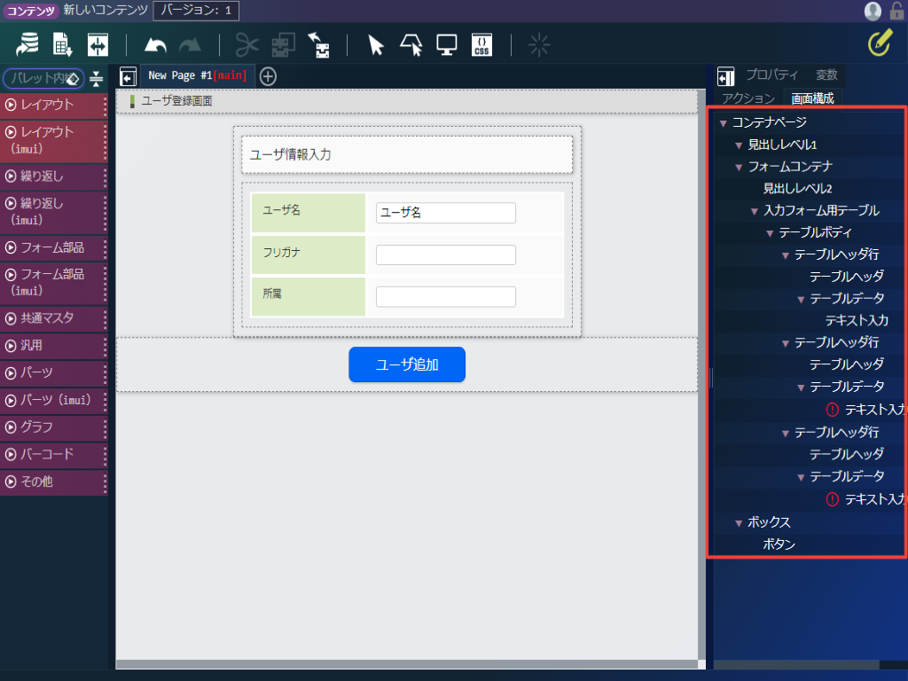Screen dimensions: 908x681
Task: Switch to the プロパティ tab
Action: (x=771, y=74)
